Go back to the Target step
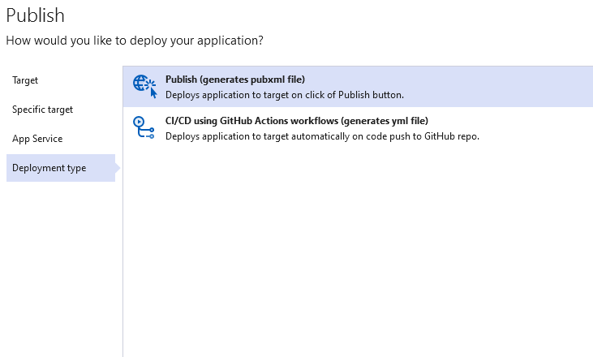This screenshot has height=357, width=593. (25, 80)
